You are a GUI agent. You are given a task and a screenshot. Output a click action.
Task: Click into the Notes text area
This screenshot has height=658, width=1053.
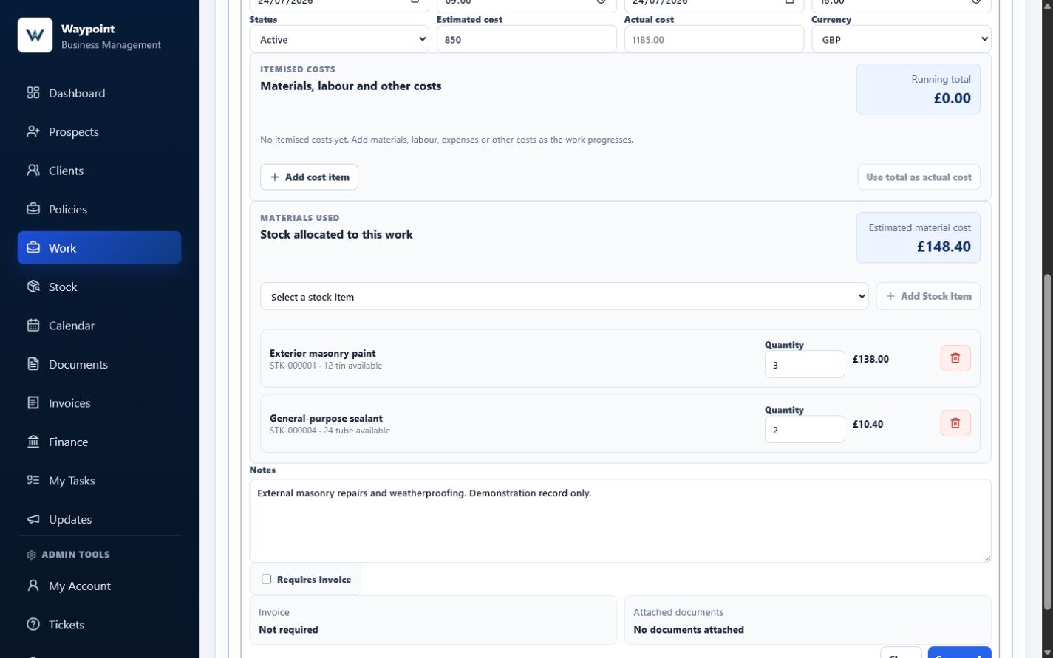(x=620, y=521)
